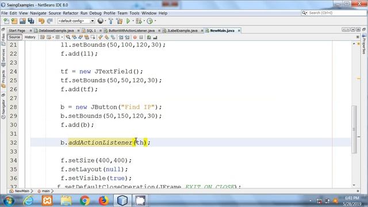Click the vertical editor scrollbar thumb
Image resolution: width=368 pixels, height=207 pixels.
[x=354, y=129]
